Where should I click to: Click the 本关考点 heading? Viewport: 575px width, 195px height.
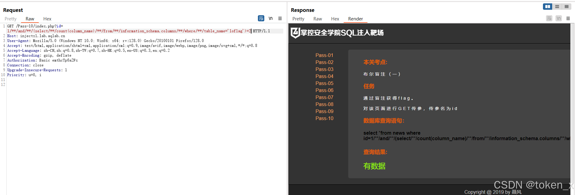coord(375,62)
